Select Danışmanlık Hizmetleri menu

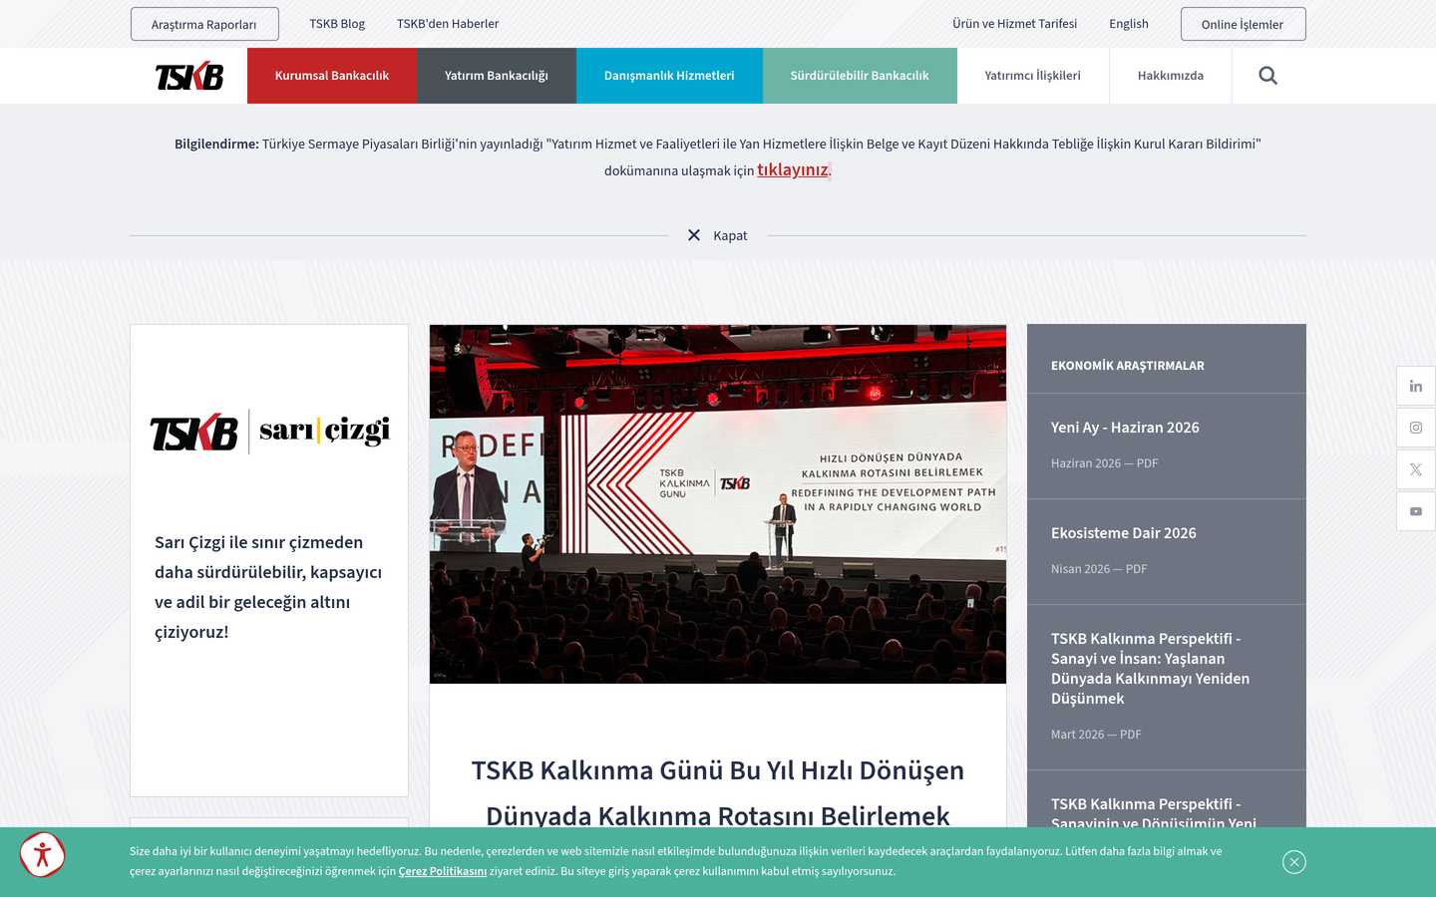tap(669, 76)
